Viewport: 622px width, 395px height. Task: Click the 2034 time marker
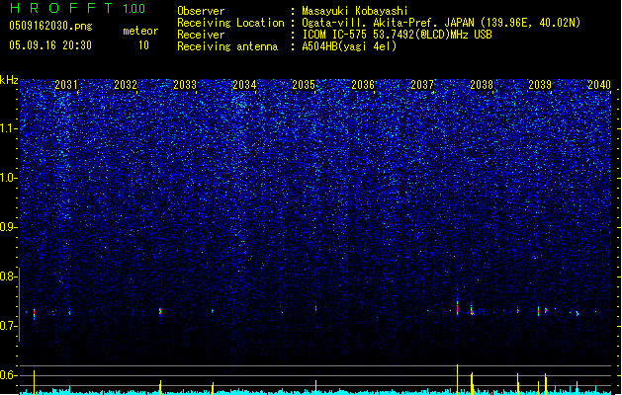(x=244, y=84)
